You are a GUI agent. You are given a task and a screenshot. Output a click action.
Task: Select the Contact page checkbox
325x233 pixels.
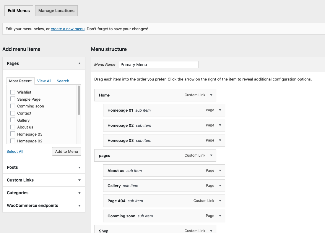tap(13, 113)
